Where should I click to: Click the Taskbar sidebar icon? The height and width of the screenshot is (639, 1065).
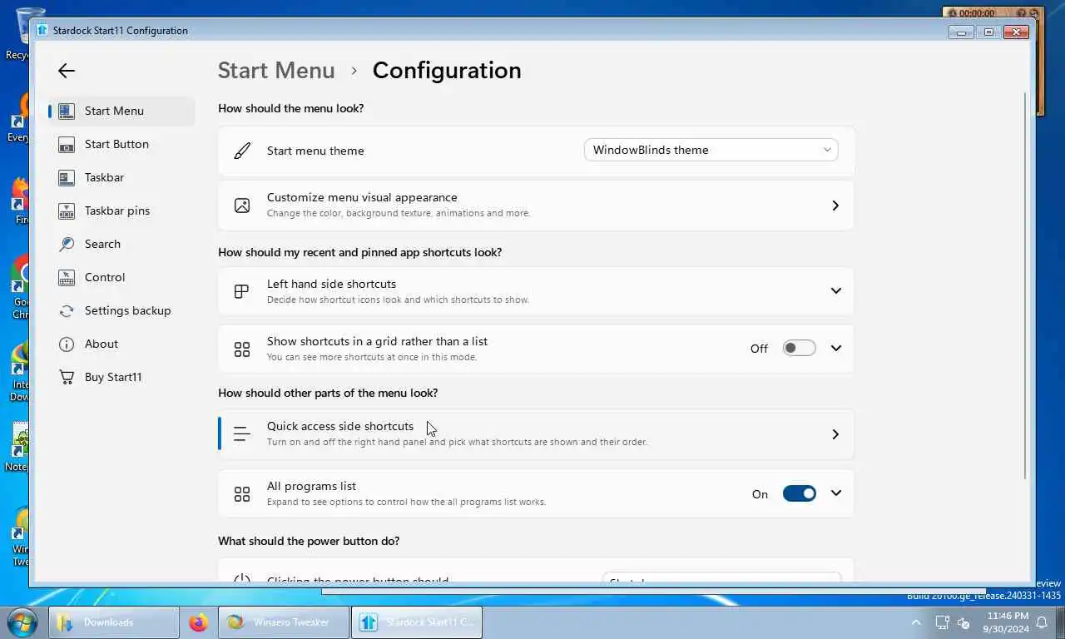pos(67,177)
